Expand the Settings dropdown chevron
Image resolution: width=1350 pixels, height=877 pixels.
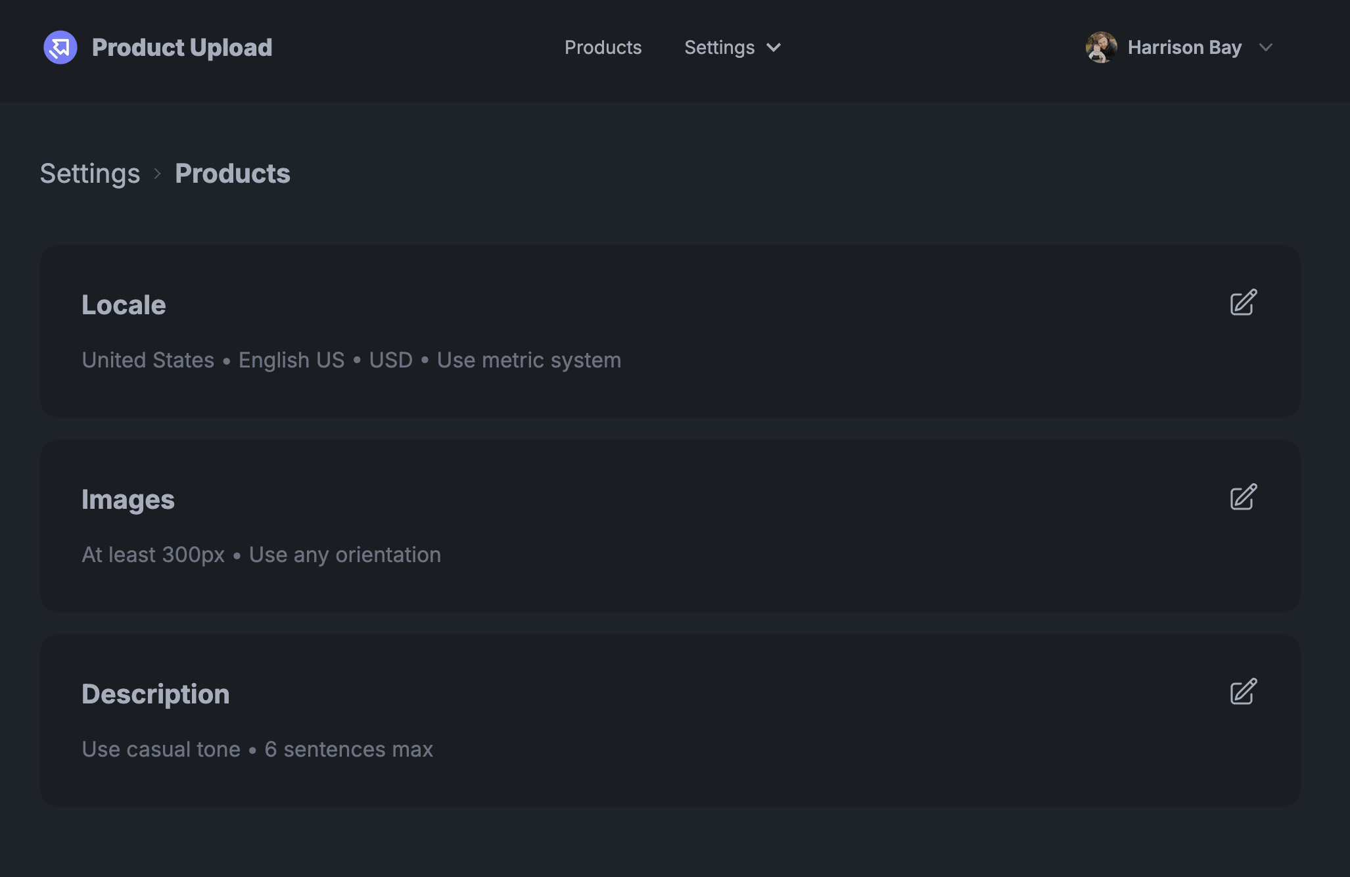774,47
